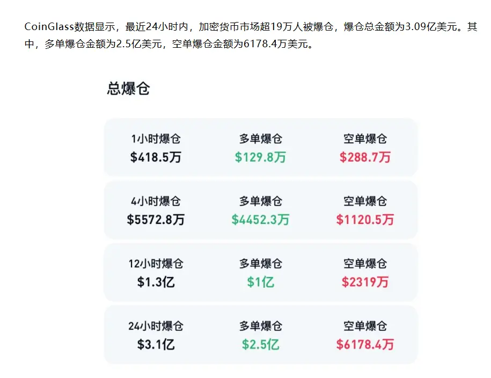
Task: Click 多单爆仓 label in the 1-hour row
Action: click(261, 139)
